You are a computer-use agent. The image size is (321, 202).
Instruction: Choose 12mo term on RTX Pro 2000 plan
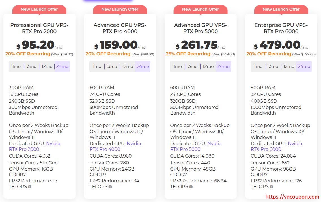(47, 66)
